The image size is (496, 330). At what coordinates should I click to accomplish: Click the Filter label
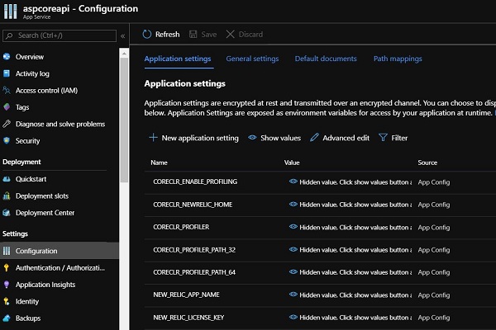399,138
